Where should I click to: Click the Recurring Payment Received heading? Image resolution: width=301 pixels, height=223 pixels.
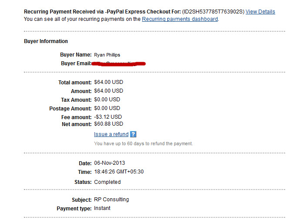(x=102, y=12)
